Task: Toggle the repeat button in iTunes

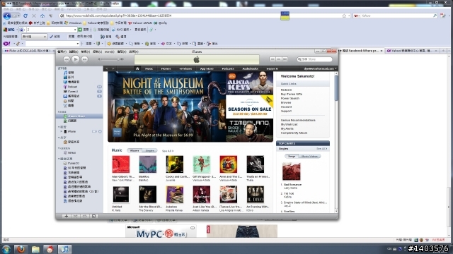Action: [x=85, y=216]
